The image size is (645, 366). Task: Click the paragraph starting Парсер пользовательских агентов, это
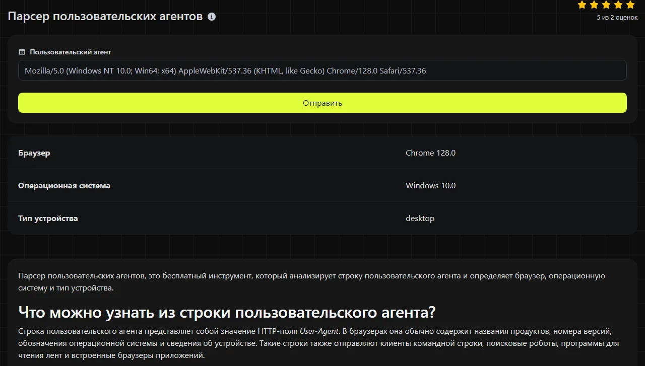pos(311,282)
